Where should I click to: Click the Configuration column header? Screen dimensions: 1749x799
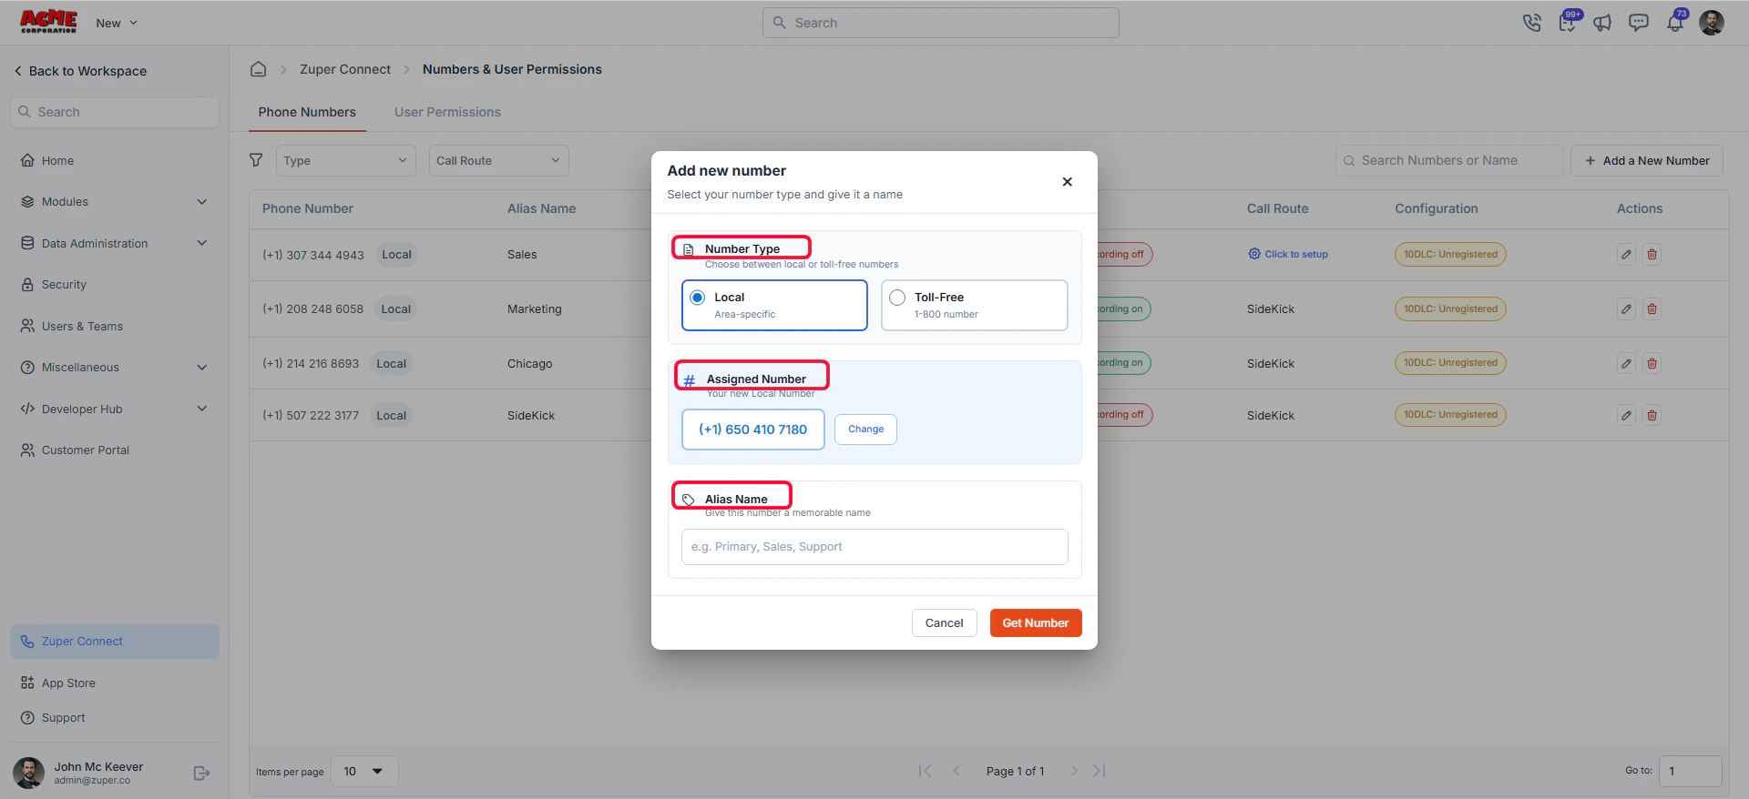(x=1437, y=208)
